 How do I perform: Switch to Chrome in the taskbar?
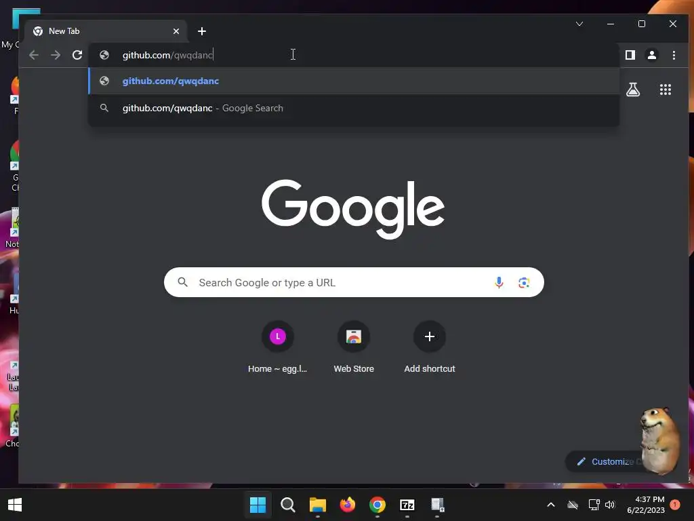[377, 505]
